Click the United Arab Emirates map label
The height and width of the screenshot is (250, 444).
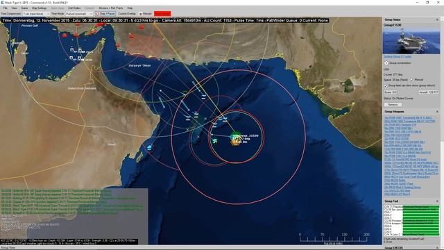[x=82, y=88]
